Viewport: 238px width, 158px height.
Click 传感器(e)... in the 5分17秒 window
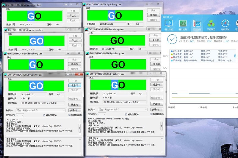point(75,99)
